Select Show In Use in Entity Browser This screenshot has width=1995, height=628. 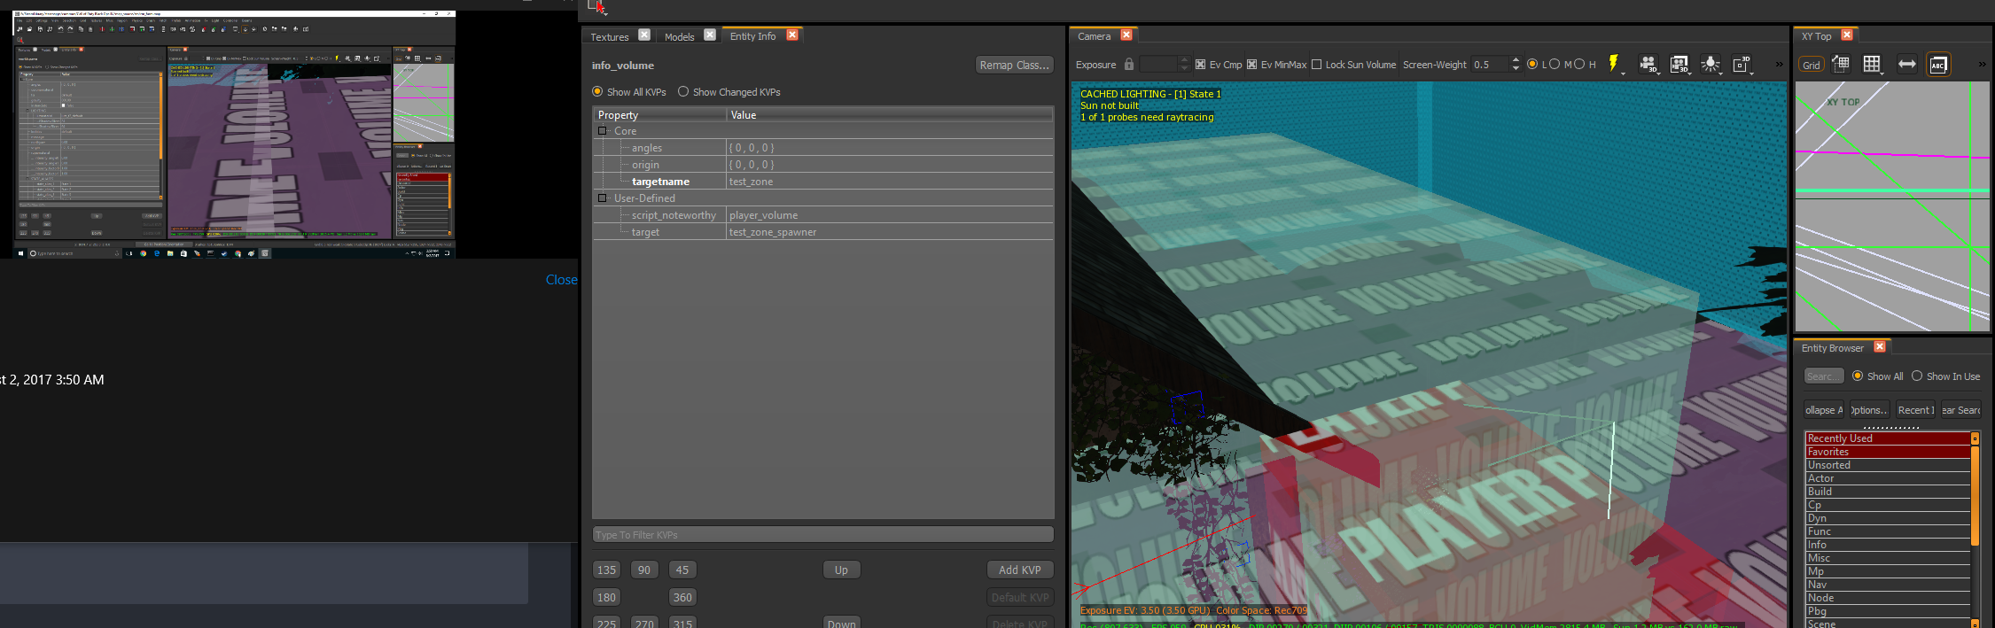click(x=1917, y=376)
